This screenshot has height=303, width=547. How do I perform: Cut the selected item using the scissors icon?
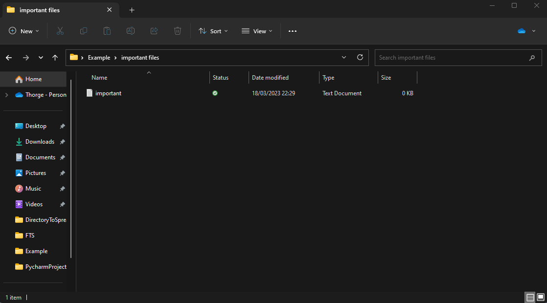(x=60, y=31)
